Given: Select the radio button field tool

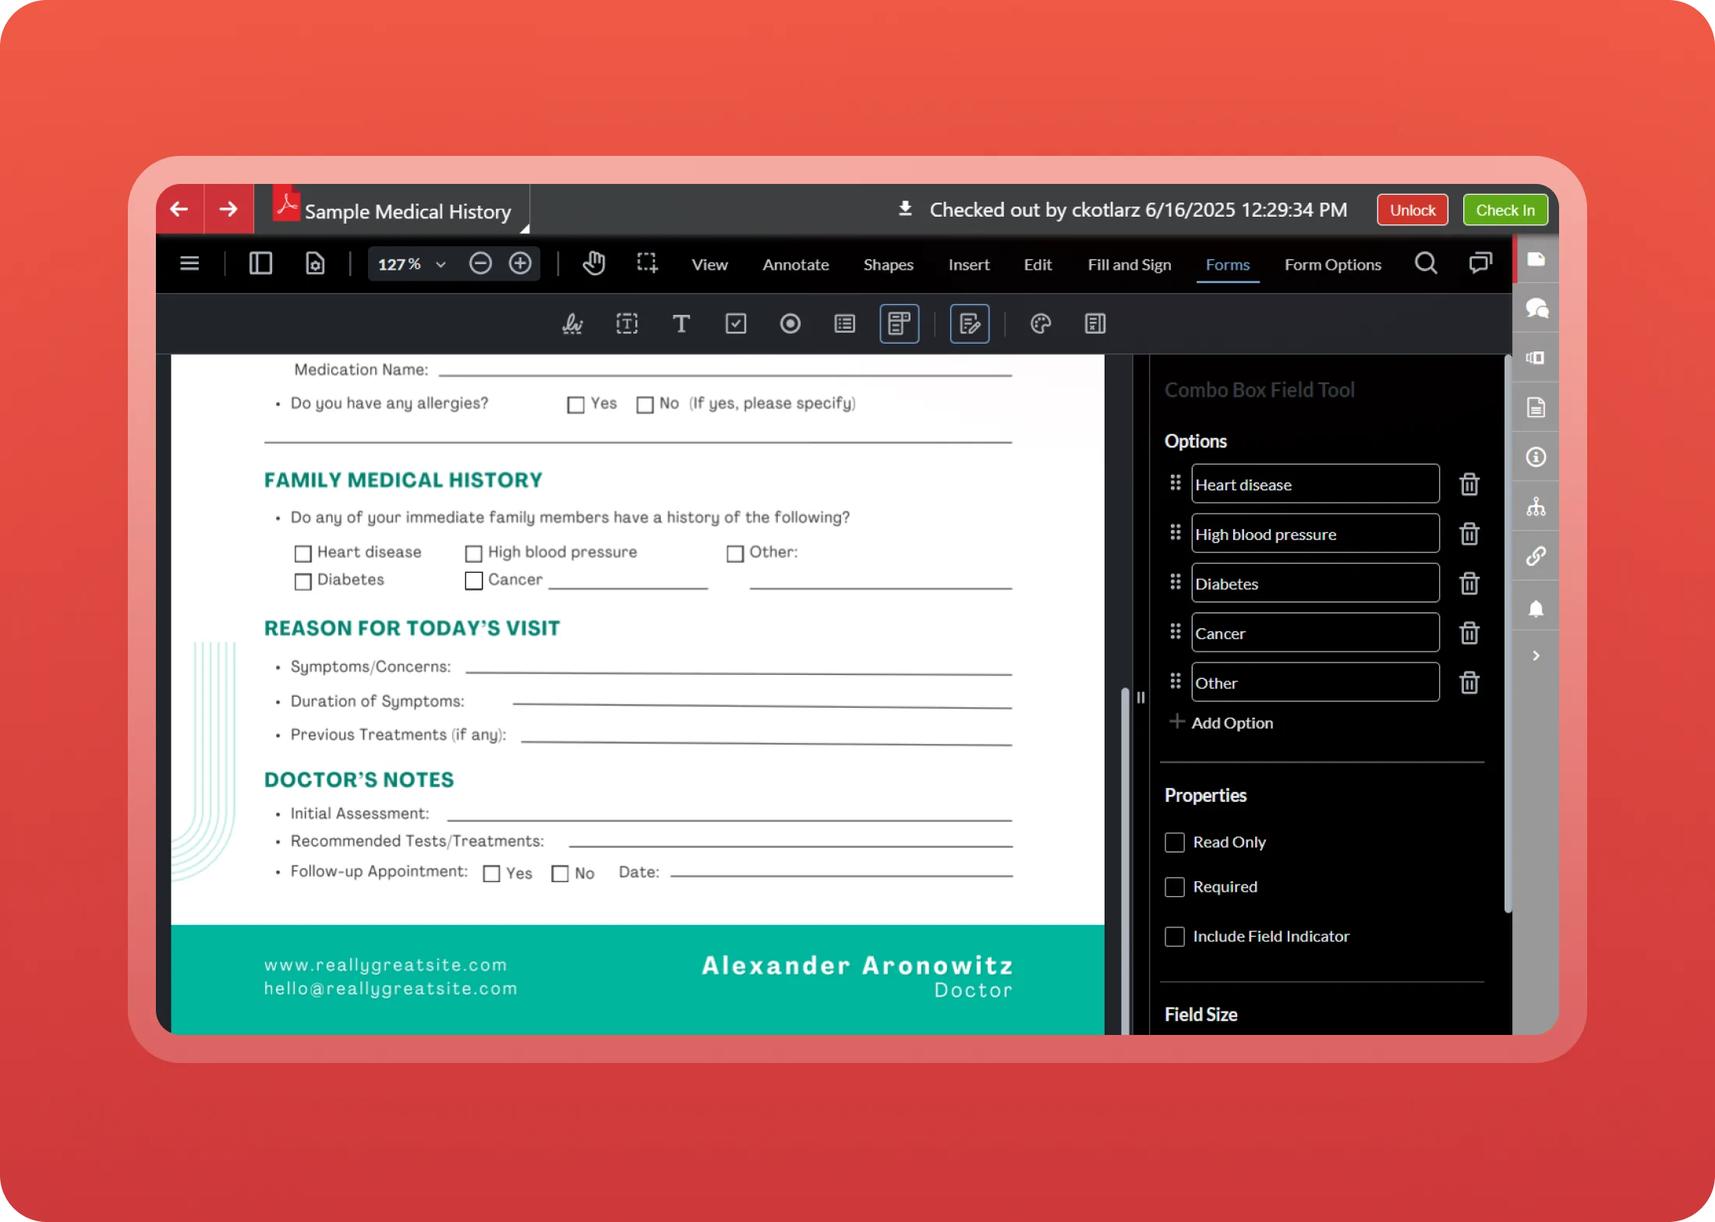Looking at the screenshot, I should (x=790, y=323).
